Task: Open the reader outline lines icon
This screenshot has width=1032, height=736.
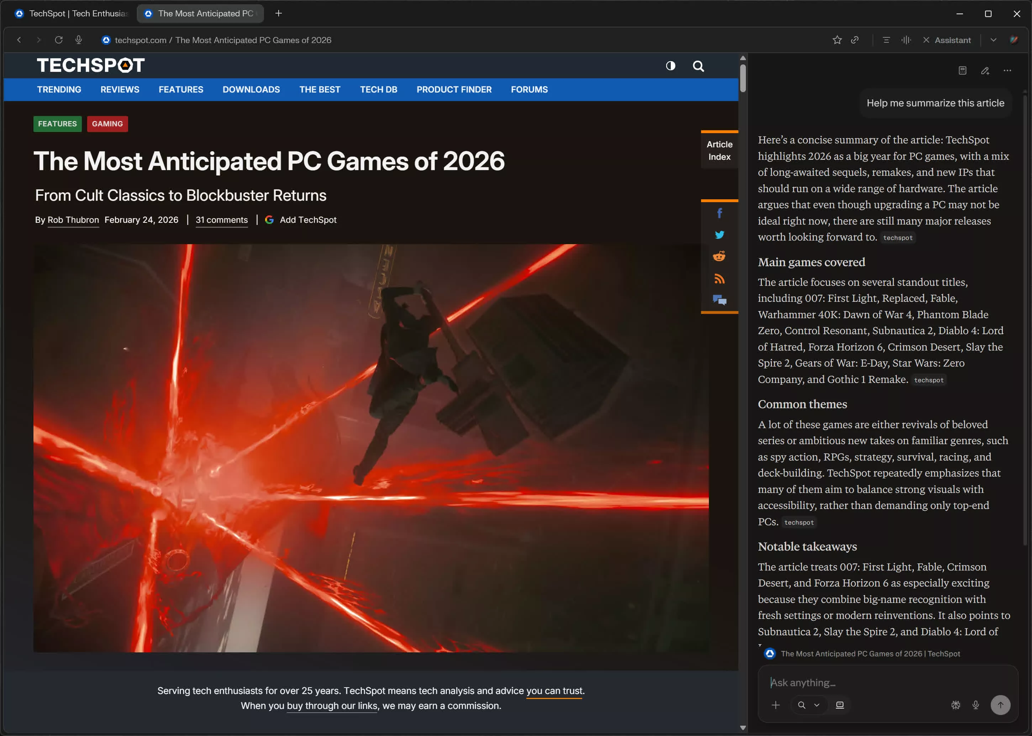Action: click(886, 40)
